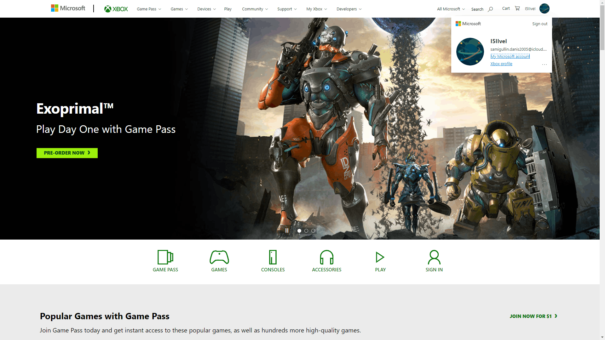The height and width of the screenshot is (340, 605).
Task: Click Microsoft logo in account panel
Action: (468, 24)
